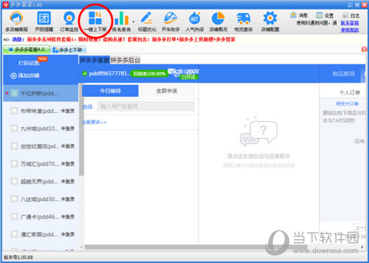The height and width of the screenshot is (263, 369).
Task: Click the 未登录 status of 万城汇
Action: [68, 164]
